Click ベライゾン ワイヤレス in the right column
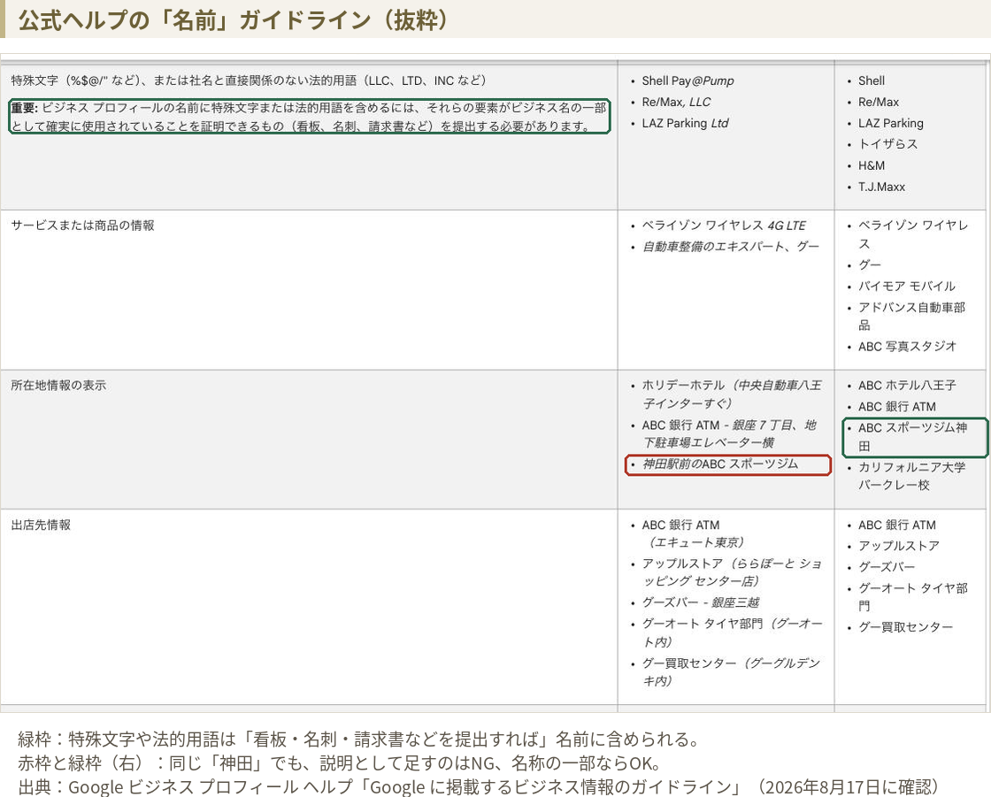 point(912,234)
